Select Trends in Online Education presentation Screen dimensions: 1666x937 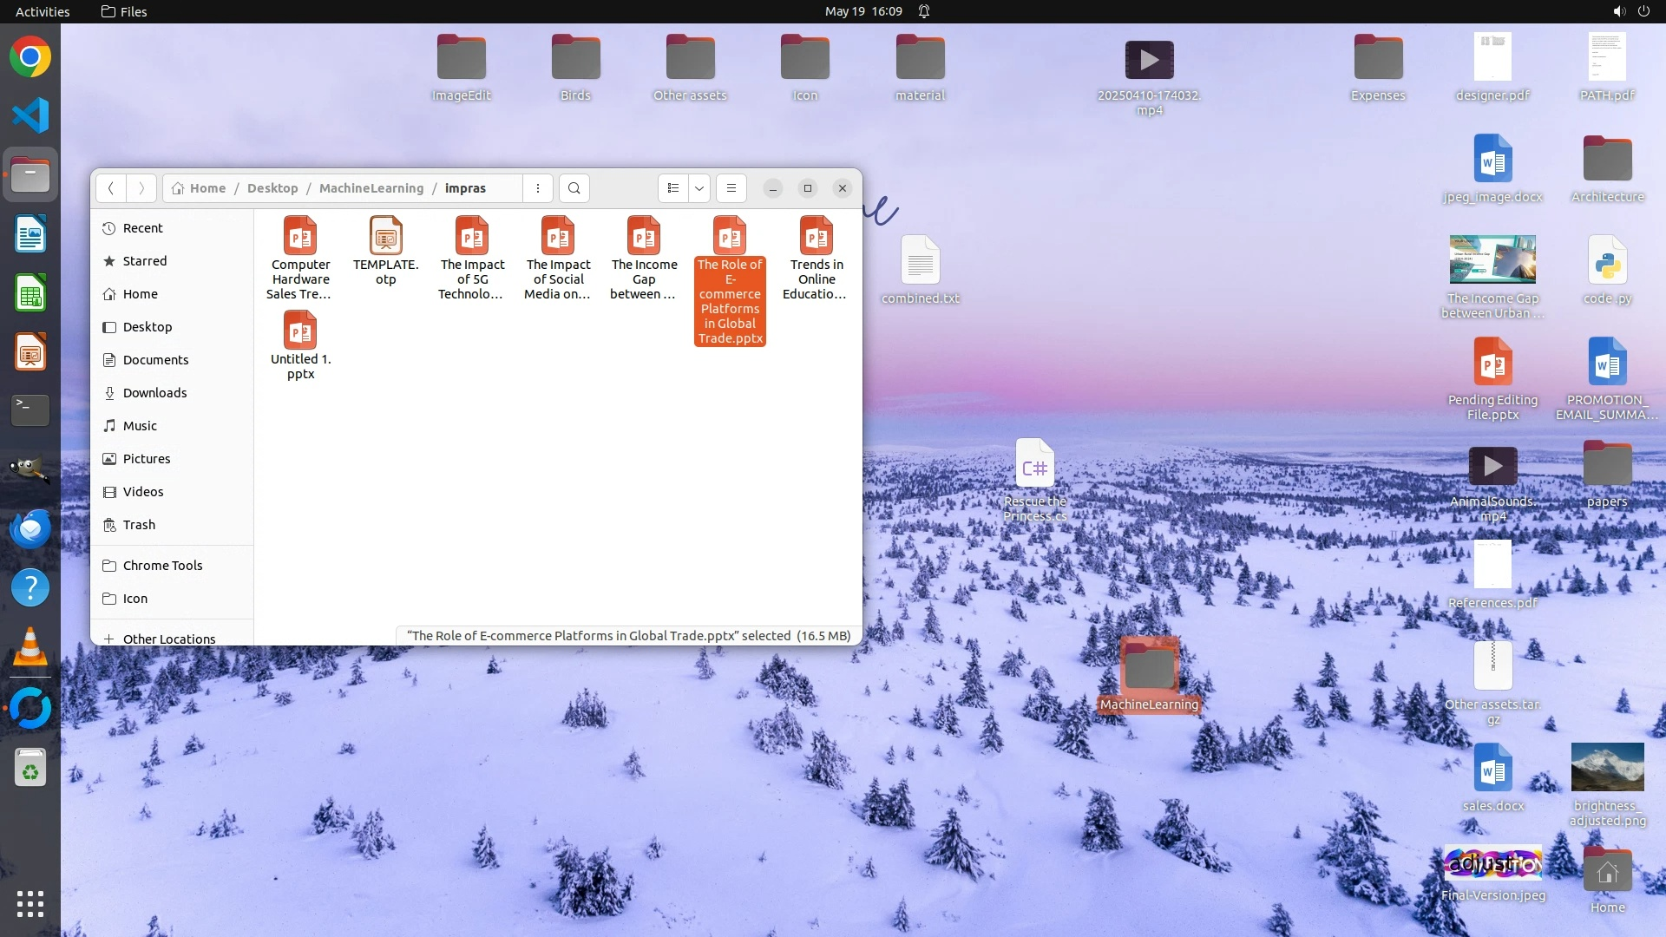click(816, 258)
